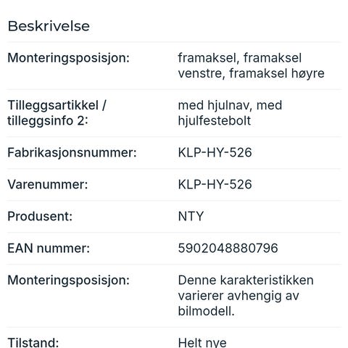Image resolution: width=348 pixels, height=348 pixels.
Task: Click the text framaksel høyre
Action: point(277,73)
